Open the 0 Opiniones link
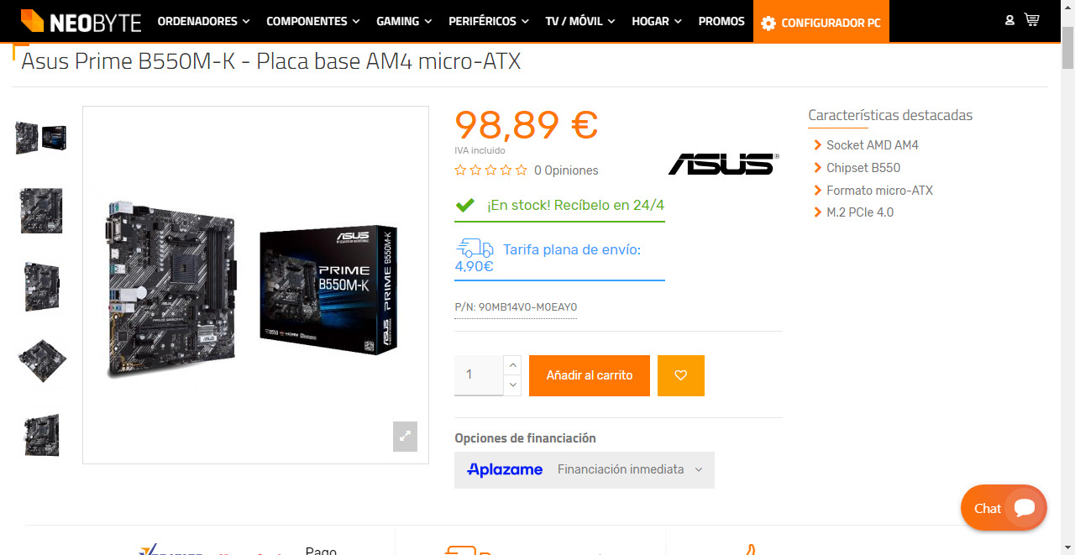Screen dimensions: 1075x555 566,170
